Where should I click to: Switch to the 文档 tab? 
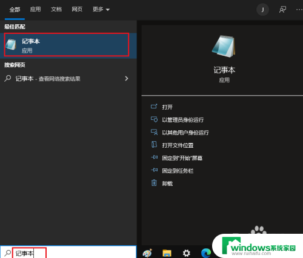[56, 9]
